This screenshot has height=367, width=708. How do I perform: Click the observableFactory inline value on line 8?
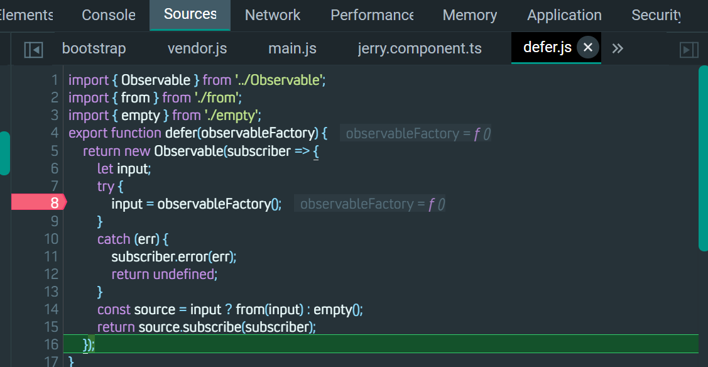pyautogui.click(x=370, y=204)
